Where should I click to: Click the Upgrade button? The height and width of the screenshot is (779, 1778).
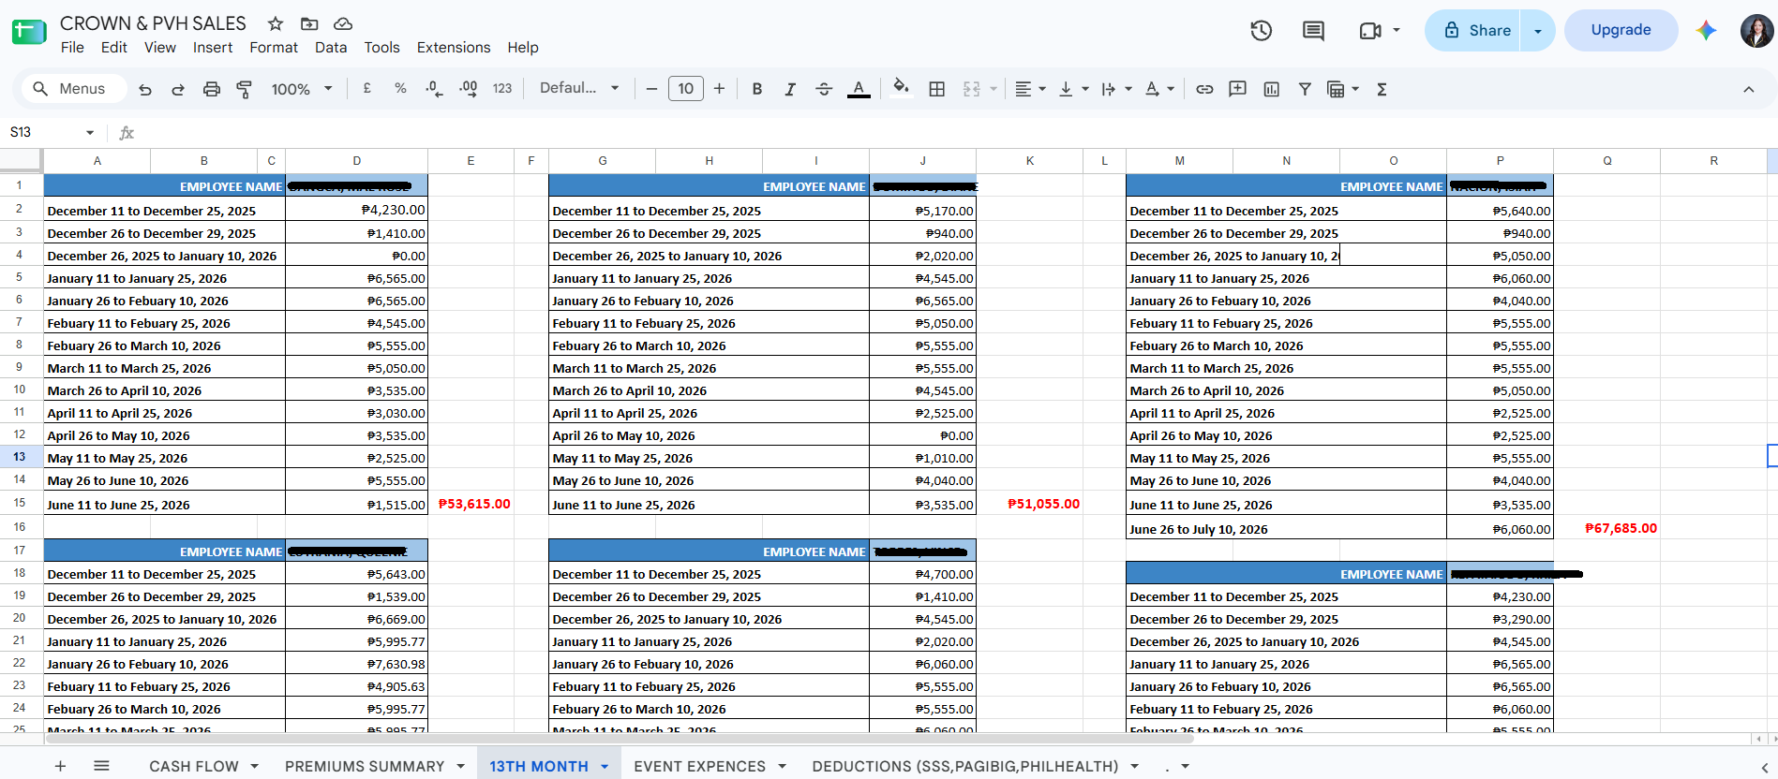[1621, 30]
